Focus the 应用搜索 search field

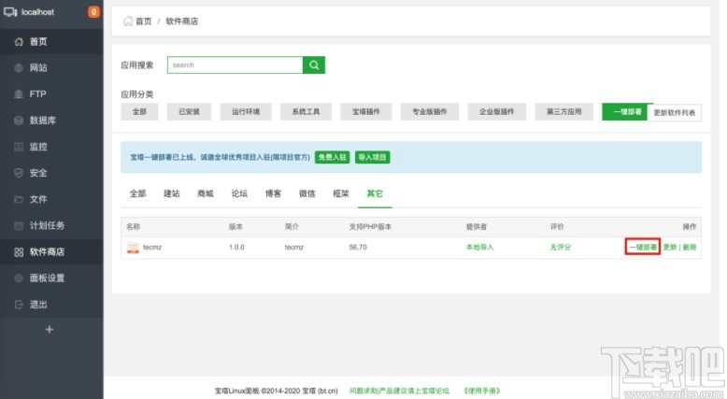235,64
